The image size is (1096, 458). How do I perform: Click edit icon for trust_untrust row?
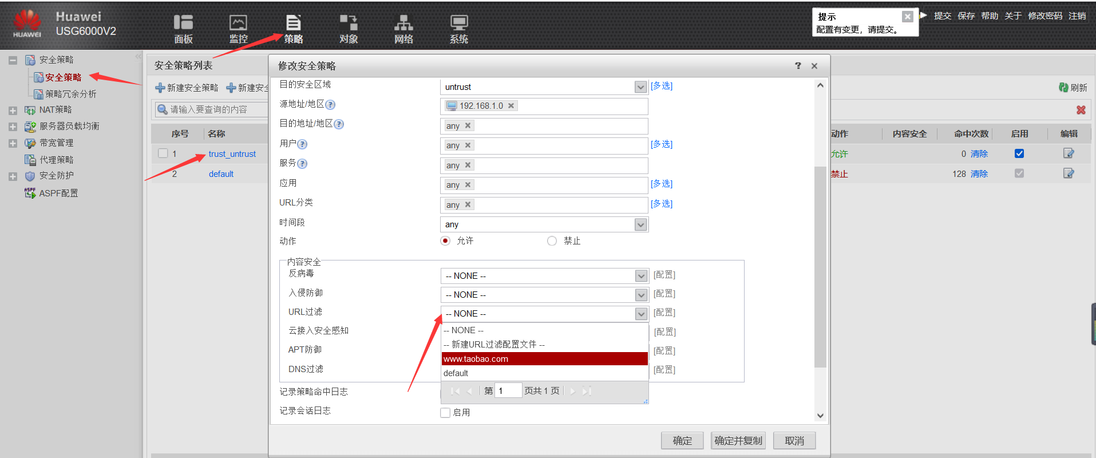pyautogui.click(x=1069, y=153)
